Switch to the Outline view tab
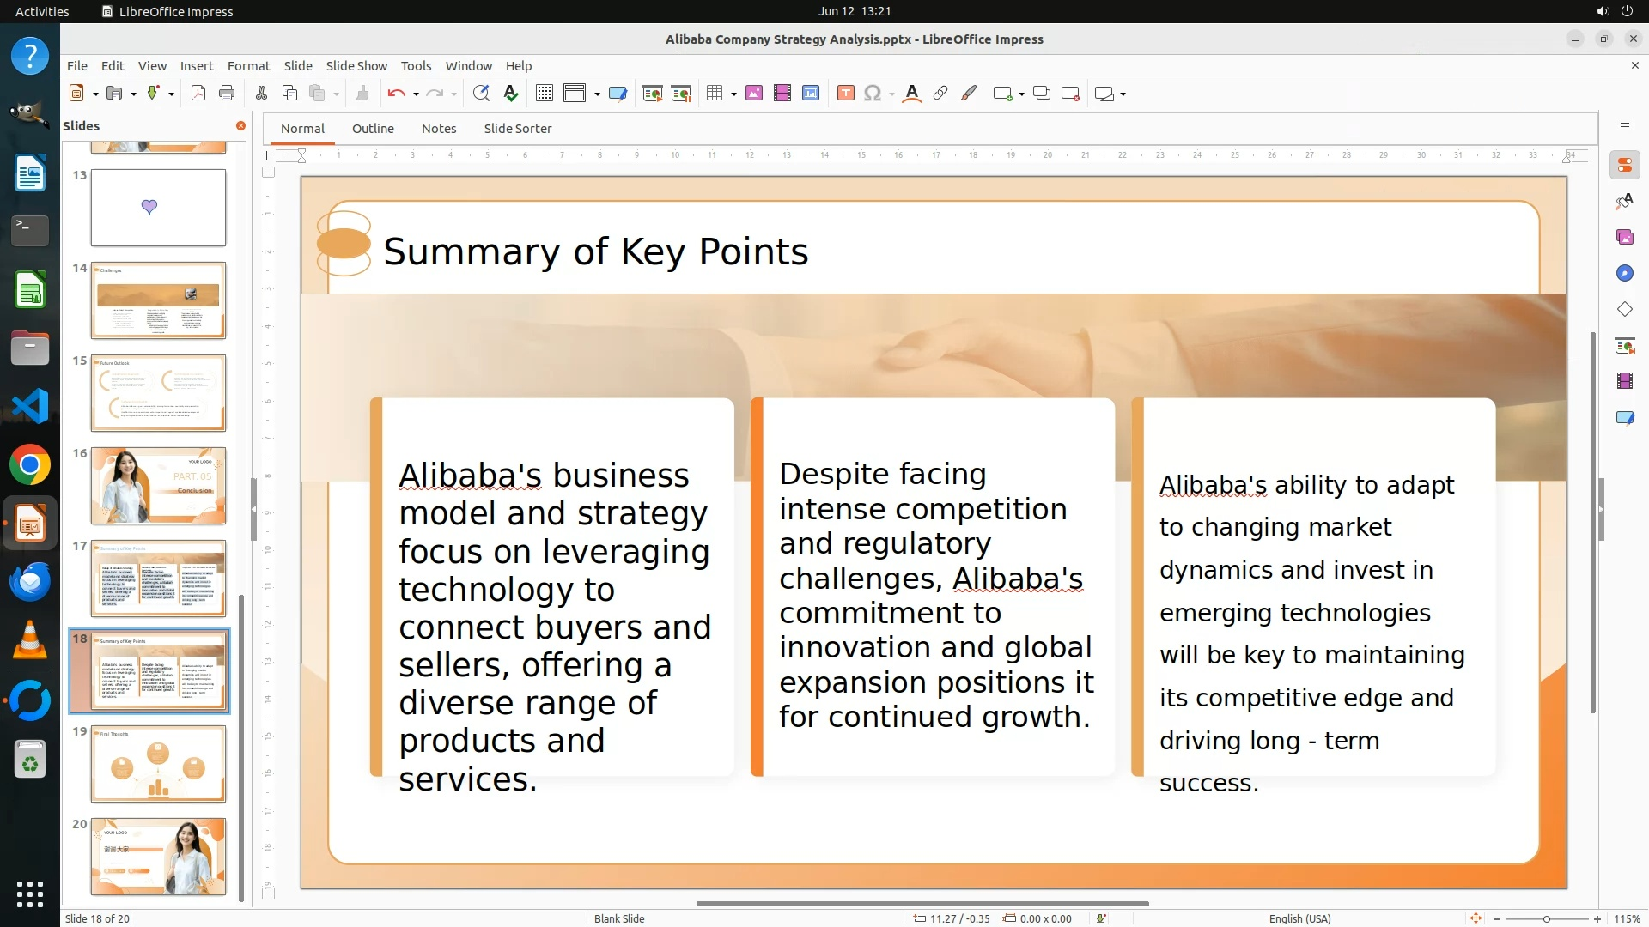1649x927 pixels. [373, 129]
